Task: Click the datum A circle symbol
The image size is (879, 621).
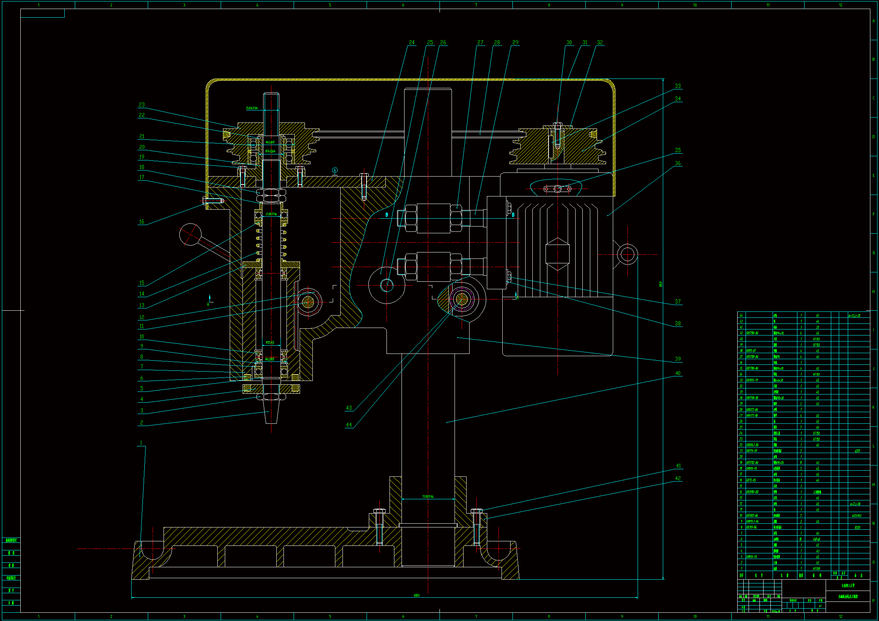Action: [335, 170]
